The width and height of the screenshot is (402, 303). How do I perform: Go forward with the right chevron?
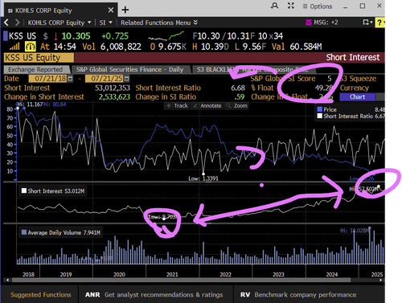(x=18, y=23)
